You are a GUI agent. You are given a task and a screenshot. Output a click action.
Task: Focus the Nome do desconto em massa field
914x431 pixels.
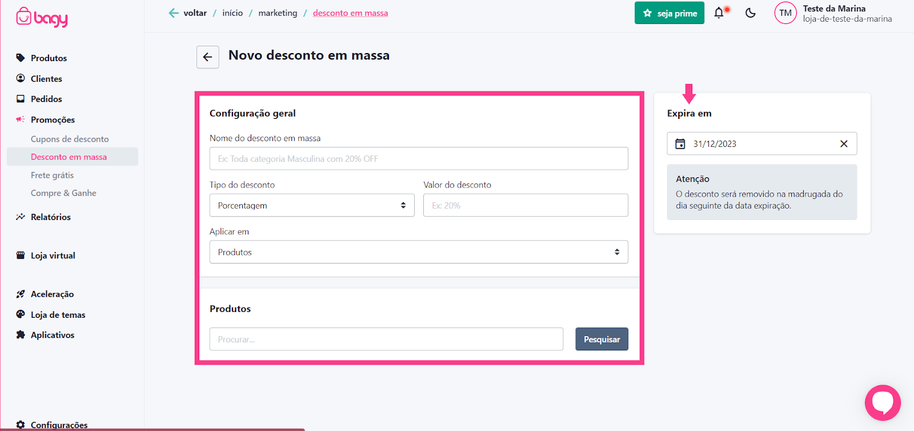coord(419,158)
